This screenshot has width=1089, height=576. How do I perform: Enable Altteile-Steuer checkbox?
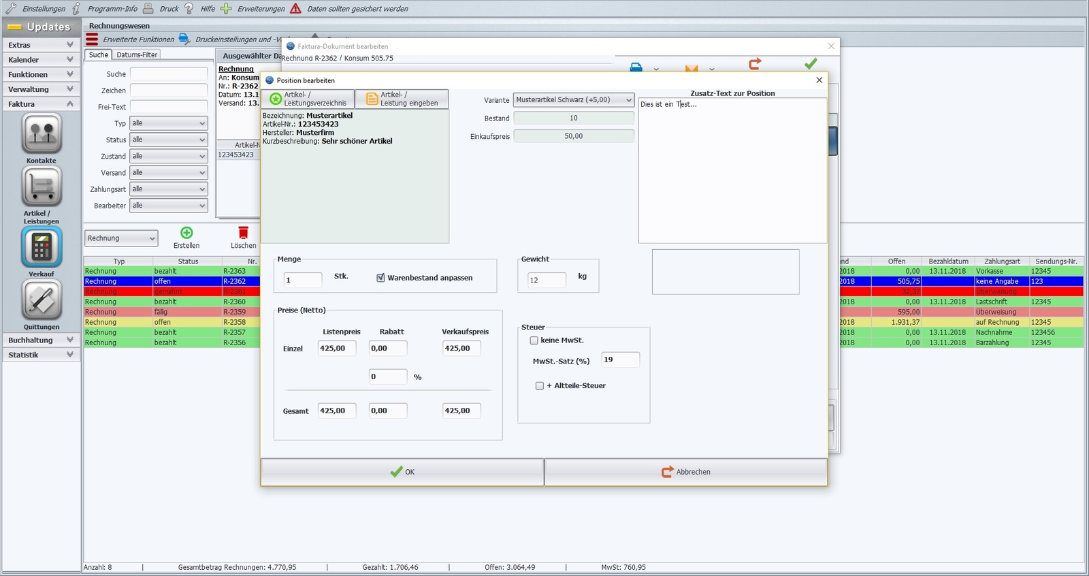point(540,386)
